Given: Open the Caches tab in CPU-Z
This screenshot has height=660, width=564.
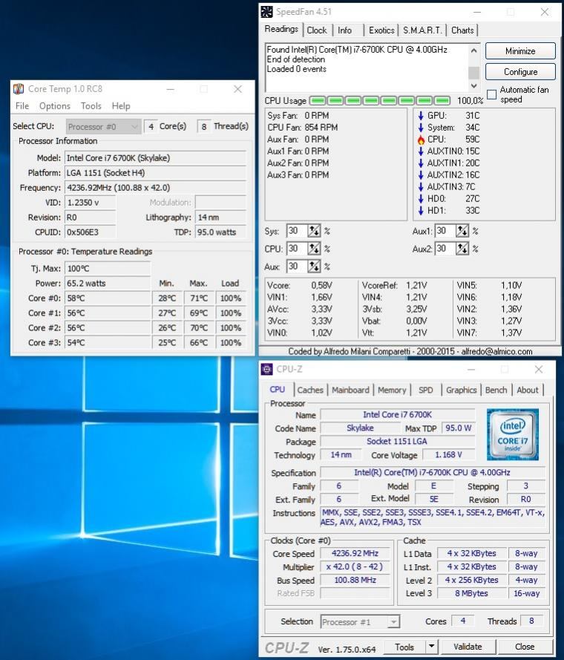Looking at the screenshot, I should point(310,391).
